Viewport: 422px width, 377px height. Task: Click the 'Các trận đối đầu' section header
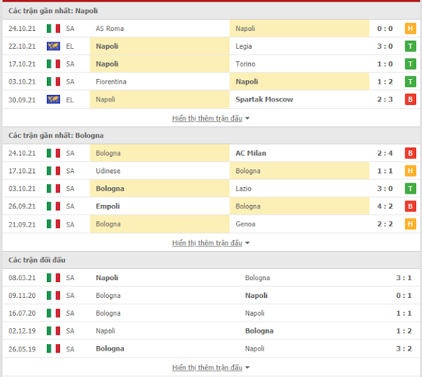[x=37, y=260]
